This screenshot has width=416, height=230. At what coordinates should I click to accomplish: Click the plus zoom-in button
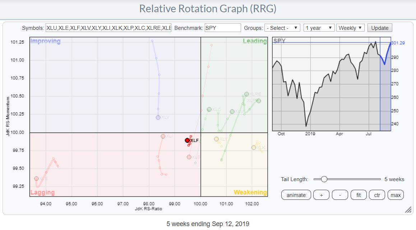[x=321, y=195]
